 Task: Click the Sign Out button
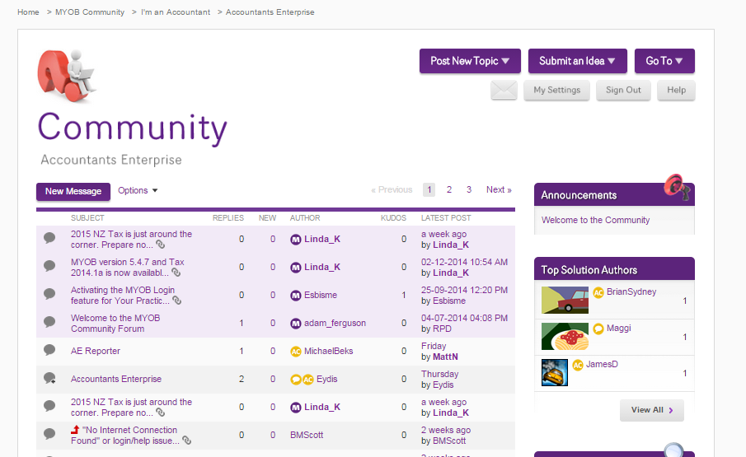623,90
